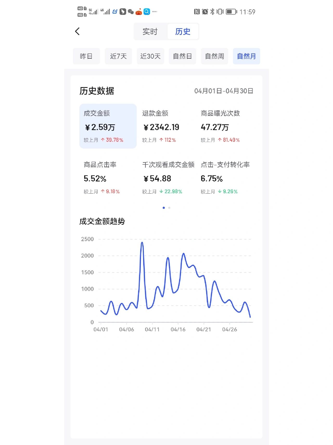
Task: Tap the vibrate mode status icon
Action: click(220, 11)
